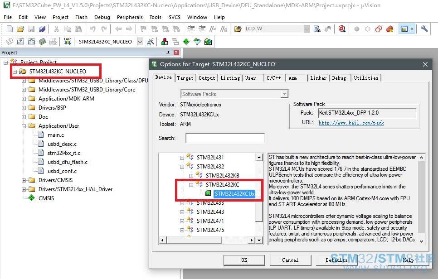Viewport: 438px width, 279px height.
Task: Open the window layout dropdown arrow
Action: (x=412, y=29)
